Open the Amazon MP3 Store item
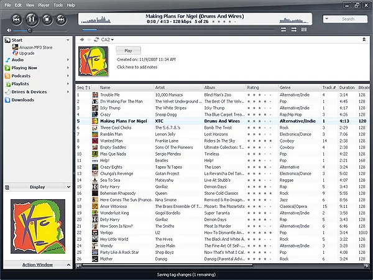 (x=32, y=47)
